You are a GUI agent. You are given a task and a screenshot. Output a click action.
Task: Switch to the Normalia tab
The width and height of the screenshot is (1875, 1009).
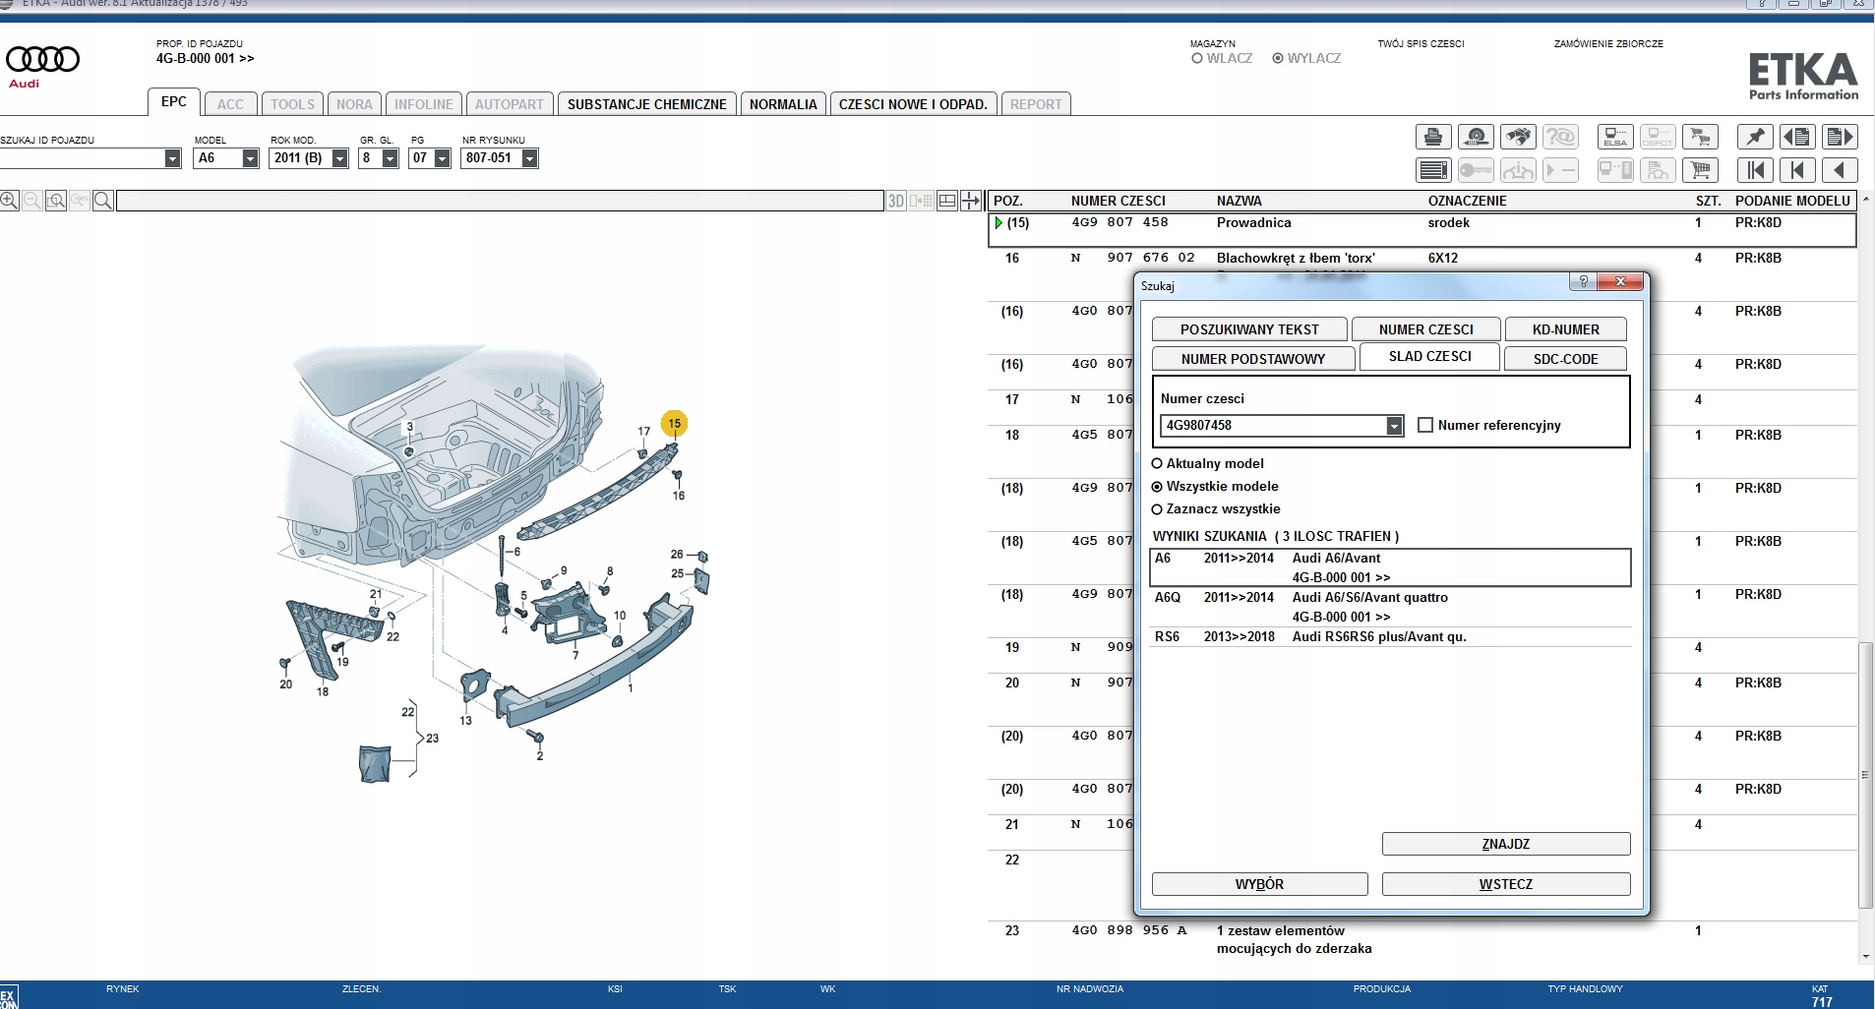(782, 104)
